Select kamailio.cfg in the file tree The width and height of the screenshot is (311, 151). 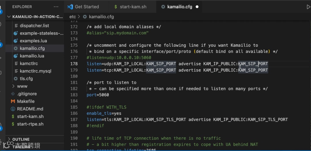click(x=32, y=48)
